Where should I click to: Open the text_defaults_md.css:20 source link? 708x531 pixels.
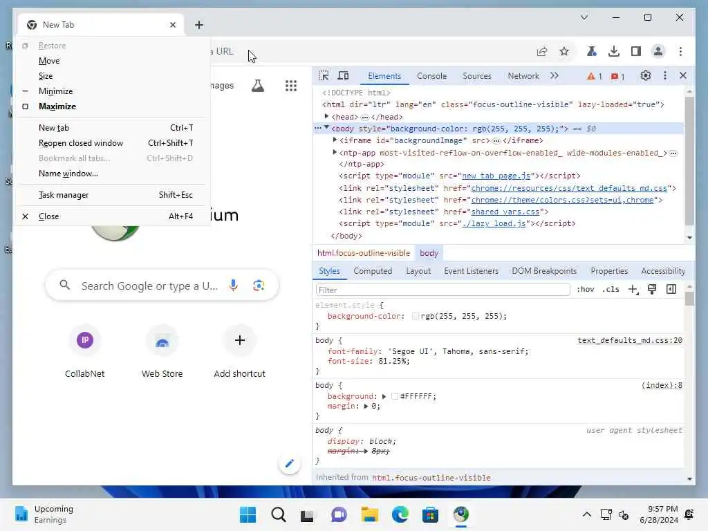coord(629,340)
